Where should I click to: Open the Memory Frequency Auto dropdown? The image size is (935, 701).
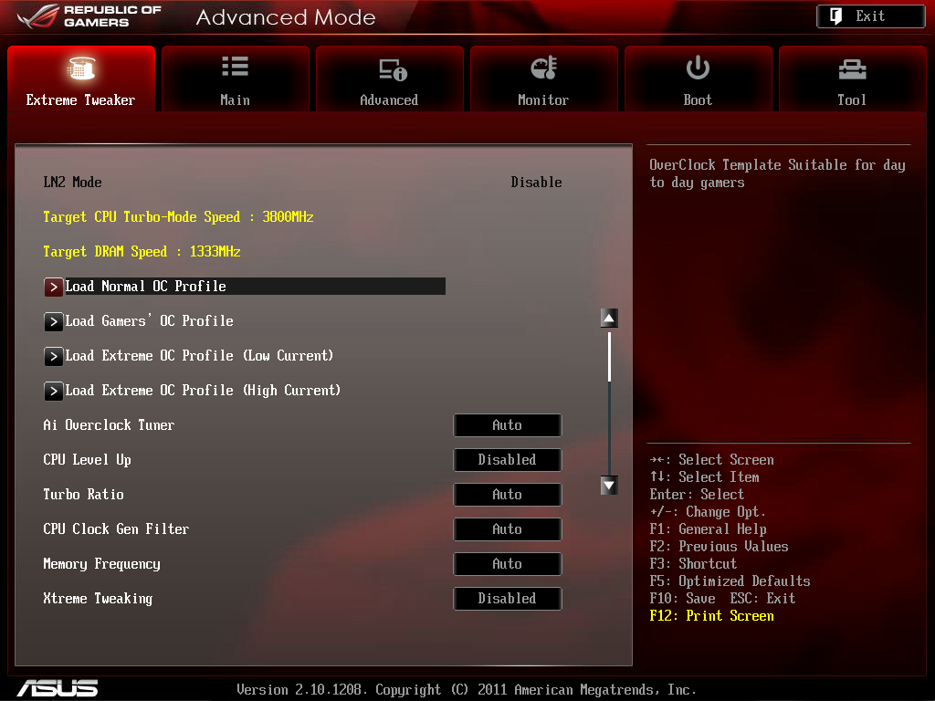(507, 564)
